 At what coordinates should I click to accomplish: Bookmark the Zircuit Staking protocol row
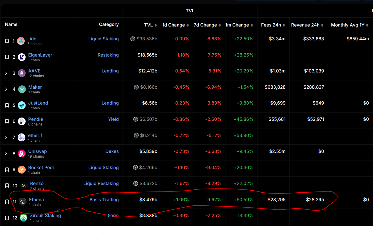pyautogui.click(x=7, y=218)
